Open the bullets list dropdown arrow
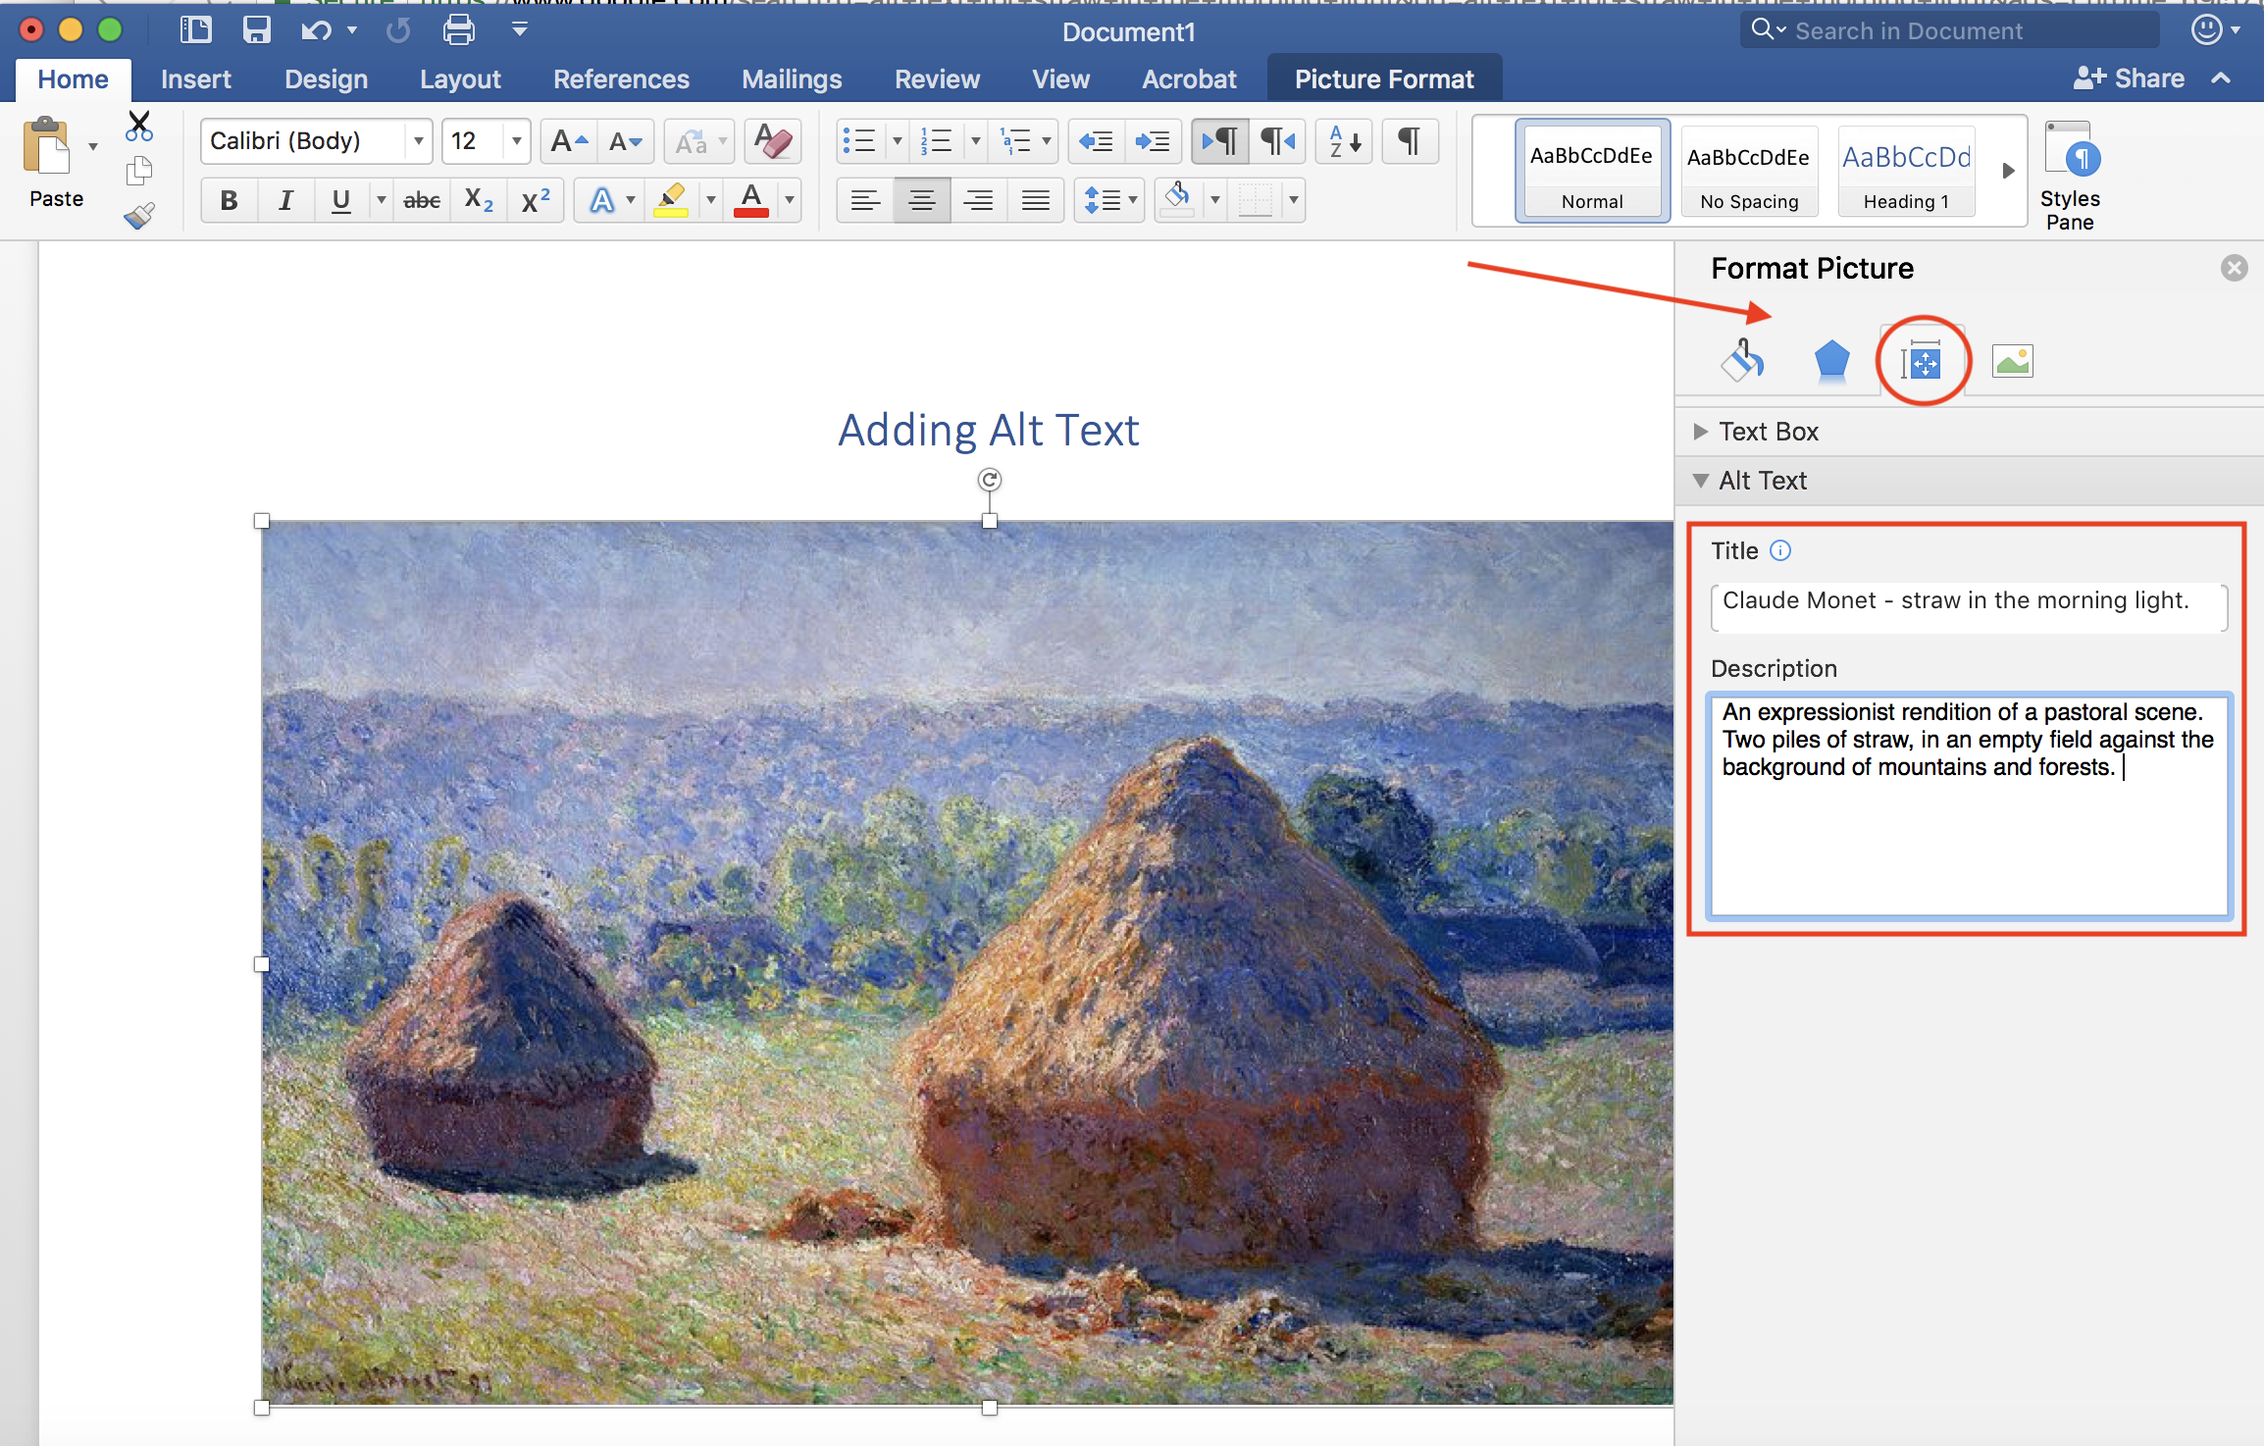The width and height of the screenshot is (2264, 1446). tap(897, 141)
